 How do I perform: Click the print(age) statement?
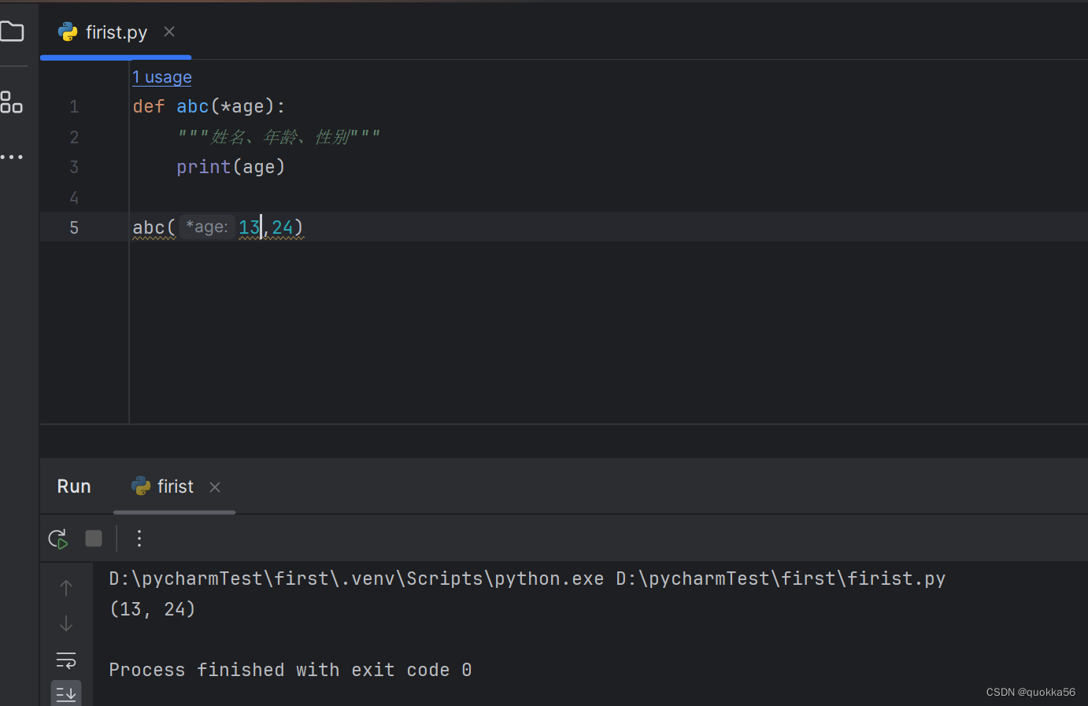(231, 167)
